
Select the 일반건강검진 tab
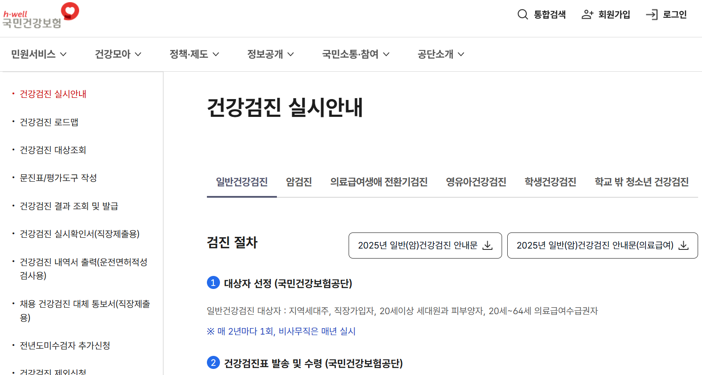(x=242, y=182)
